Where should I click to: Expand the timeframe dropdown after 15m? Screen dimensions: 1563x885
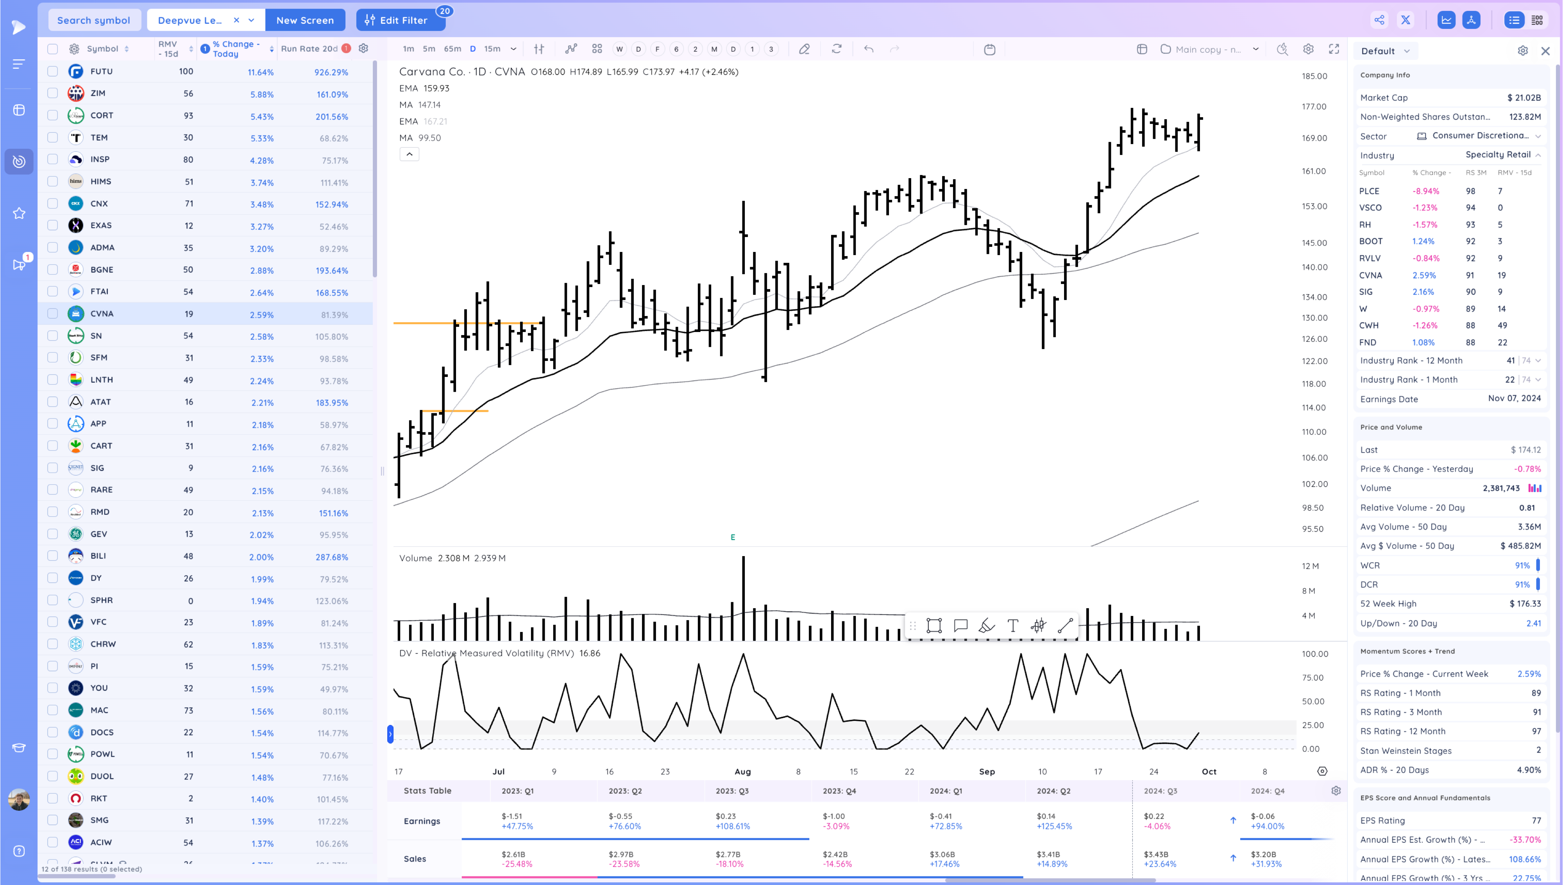pos(514,49)
